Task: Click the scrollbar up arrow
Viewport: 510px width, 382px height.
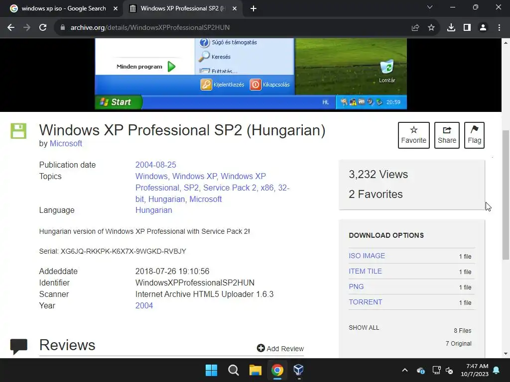Action: 506,43
